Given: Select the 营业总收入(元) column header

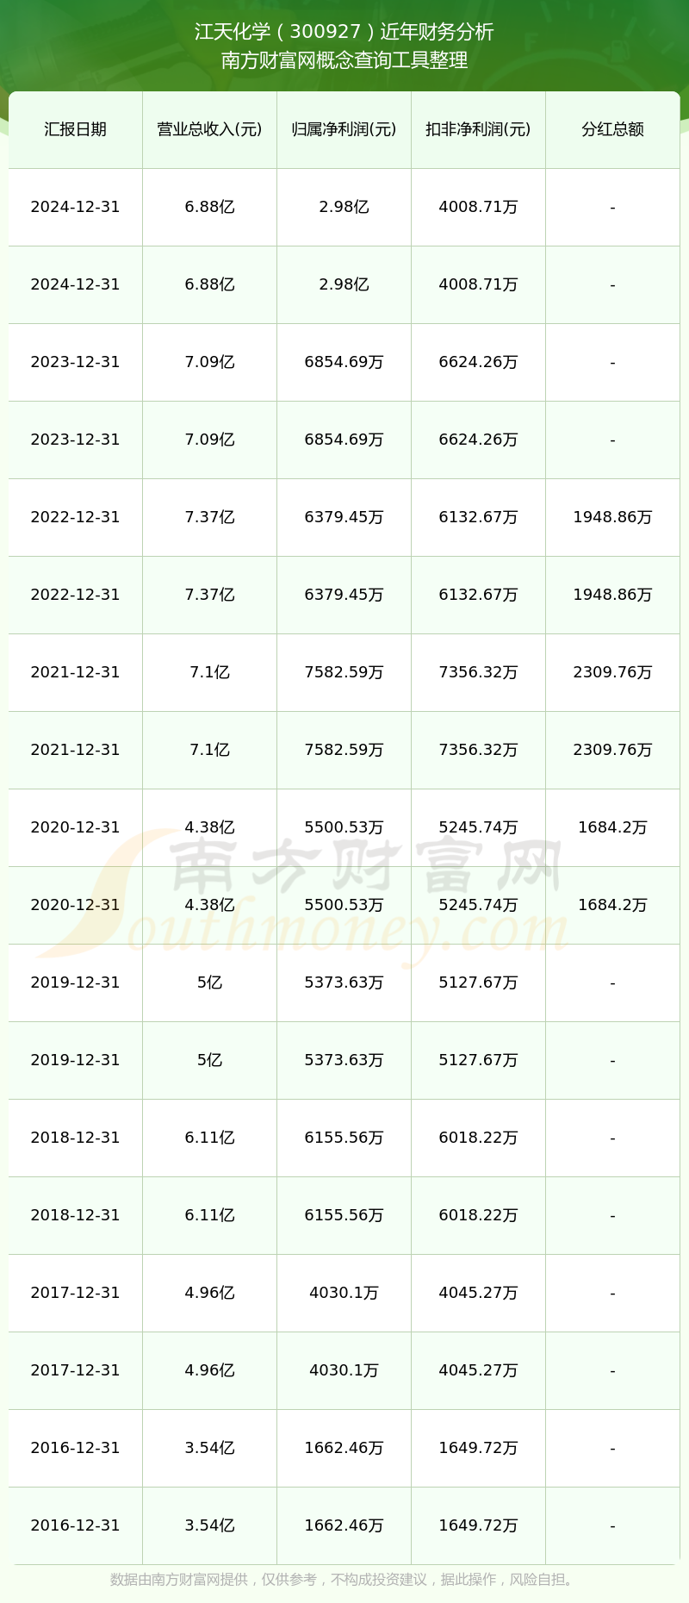Looking at the screenshot, I should (x=209, y=129).
